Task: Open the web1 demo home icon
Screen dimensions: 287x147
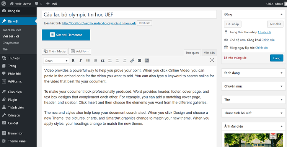Action: (x=12, y=4)
